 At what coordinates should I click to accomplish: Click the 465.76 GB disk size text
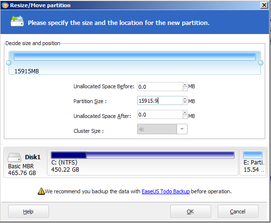(x=22, y=173)
